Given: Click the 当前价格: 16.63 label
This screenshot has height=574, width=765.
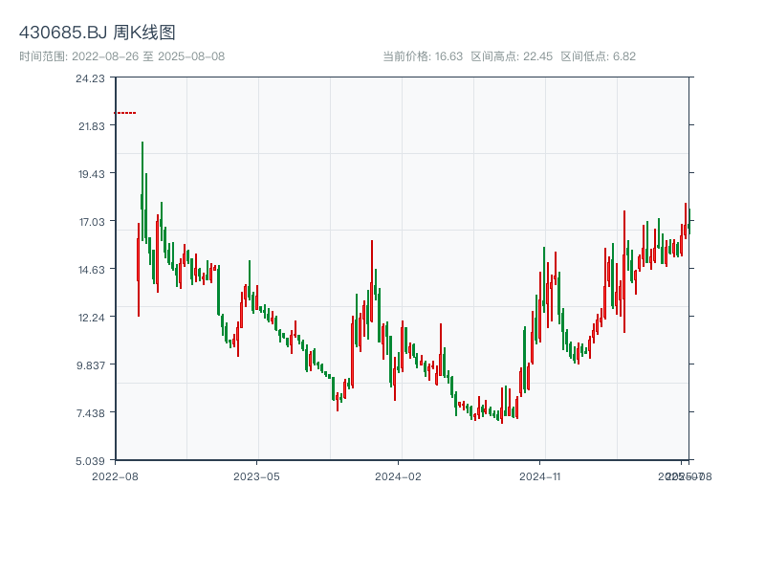Looking at the screenshot, I should tap(423, 56).
